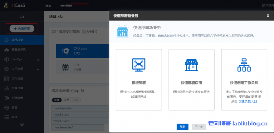
Task: Click the 模板部署 monitor icon
Action: point(139,65)
